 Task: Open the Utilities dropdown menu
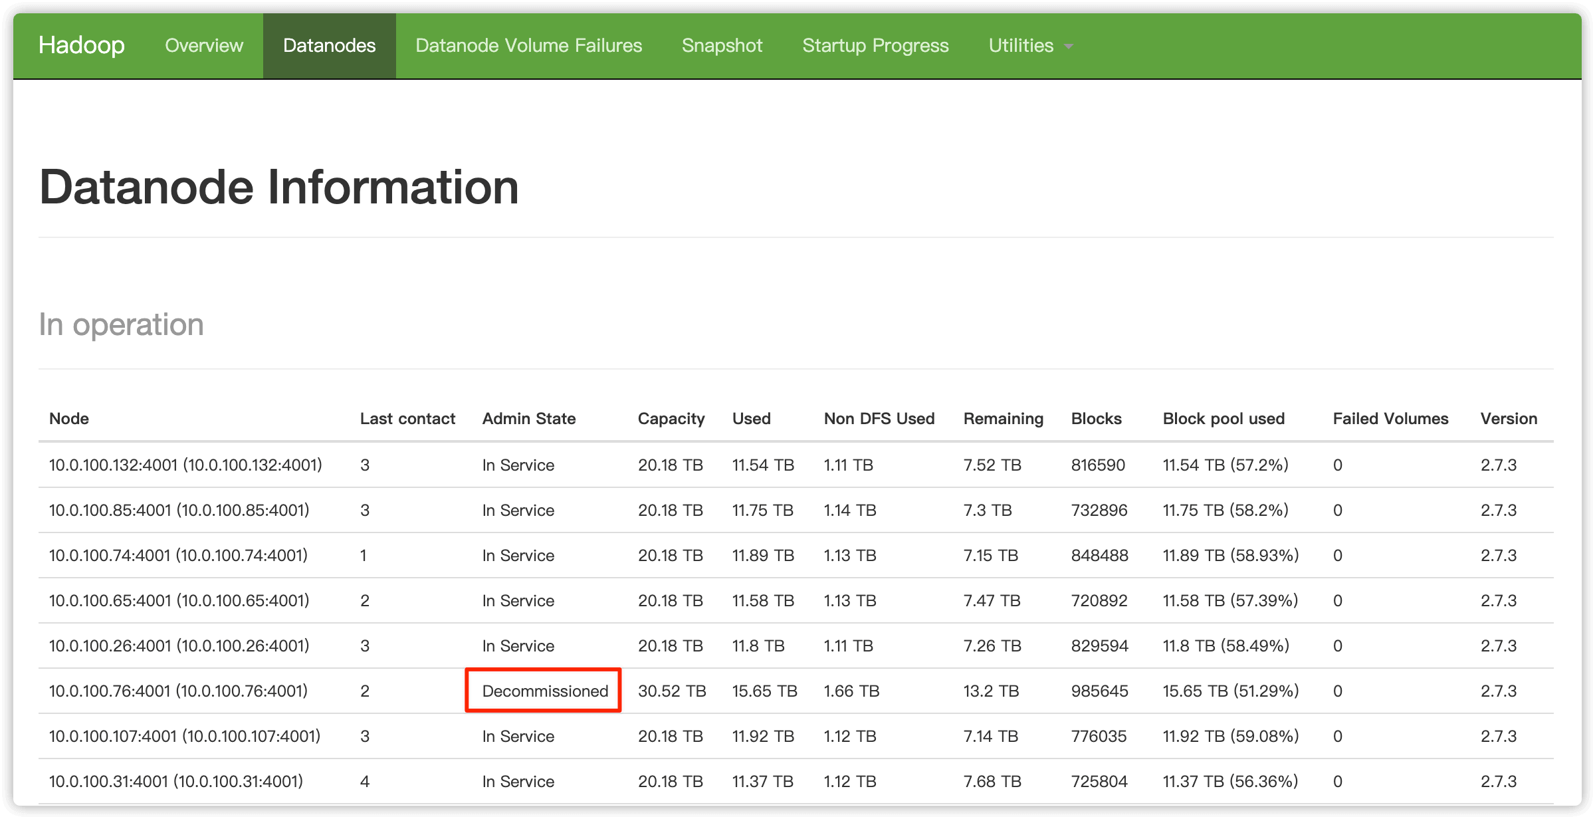[1029, 46]
